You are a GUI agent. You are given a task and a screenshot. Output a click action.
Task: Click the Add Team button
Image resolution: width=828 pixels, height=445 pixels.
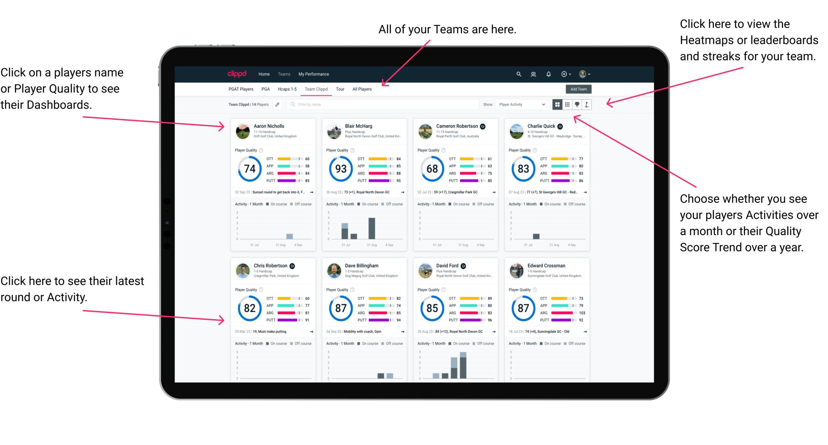pos(579,90)
